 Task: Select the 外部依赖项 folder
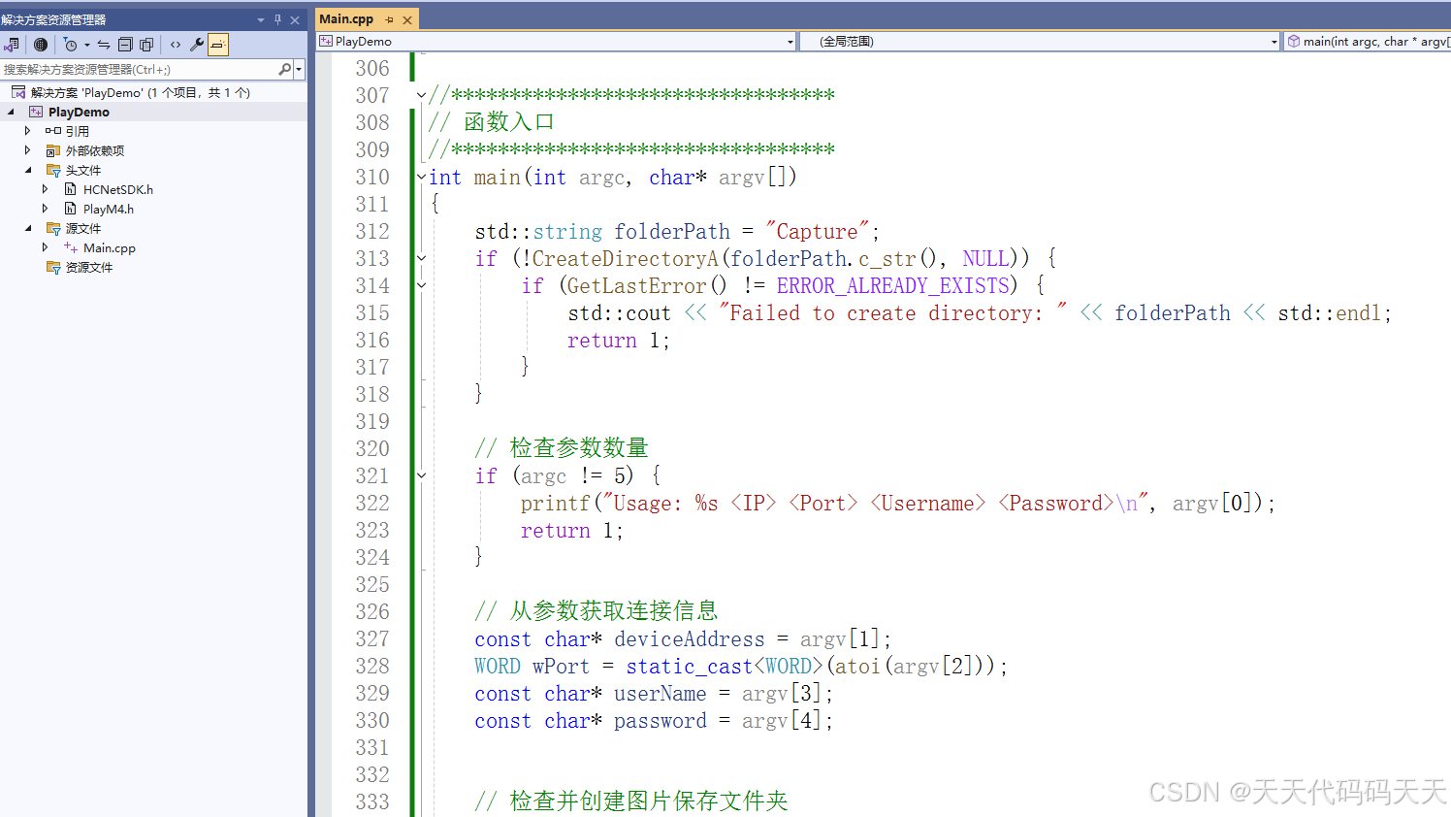[x=95, y=150]
